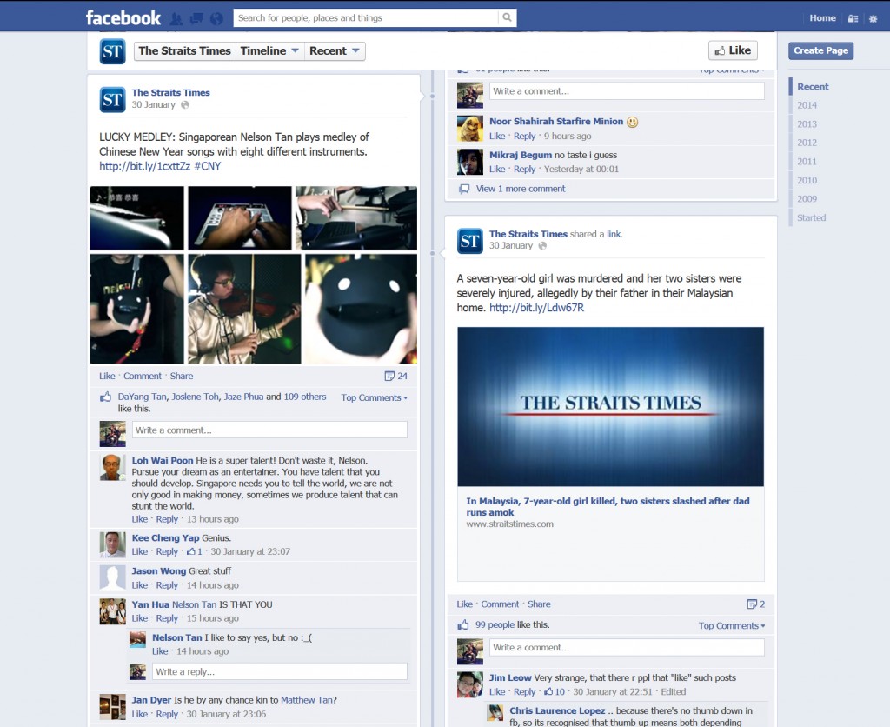The height and width of the screenshot is (727, 890).
Task: Open the notifications globe icon
Action: (x=216, y=19)
